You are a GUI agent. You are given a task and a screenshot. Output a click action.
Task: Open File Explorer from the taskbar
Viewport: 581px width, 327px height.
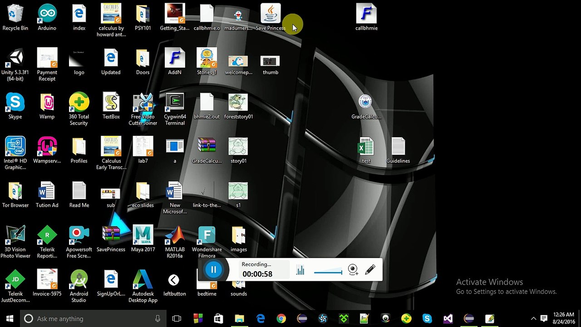239,318
